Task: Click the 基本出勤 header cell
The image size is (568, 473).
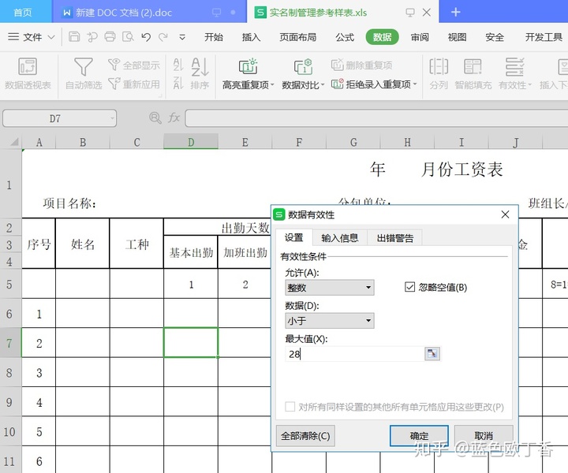Action: tap(191, 252)
